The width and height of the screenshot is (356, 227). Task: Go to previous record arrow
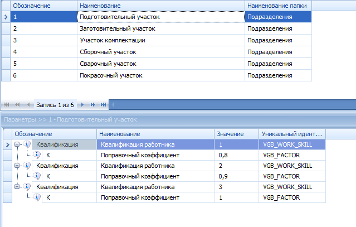click(27, 105)
